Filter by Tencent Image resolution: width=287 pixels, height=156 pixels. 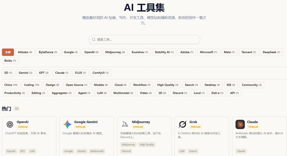(249, 52)
